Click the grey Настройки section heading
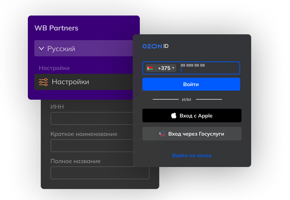This screenshot has height=200, width=290. [54, 68]
